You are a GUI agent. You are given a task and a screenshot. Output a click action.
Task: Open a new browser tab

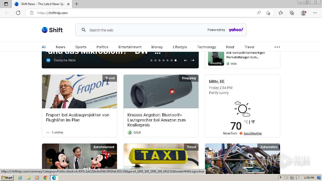[77, 4]
